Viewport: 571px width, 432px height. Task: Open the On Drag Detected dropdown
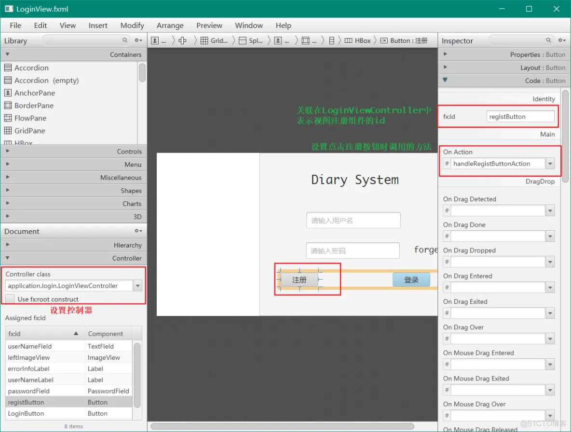pos(550,210)
